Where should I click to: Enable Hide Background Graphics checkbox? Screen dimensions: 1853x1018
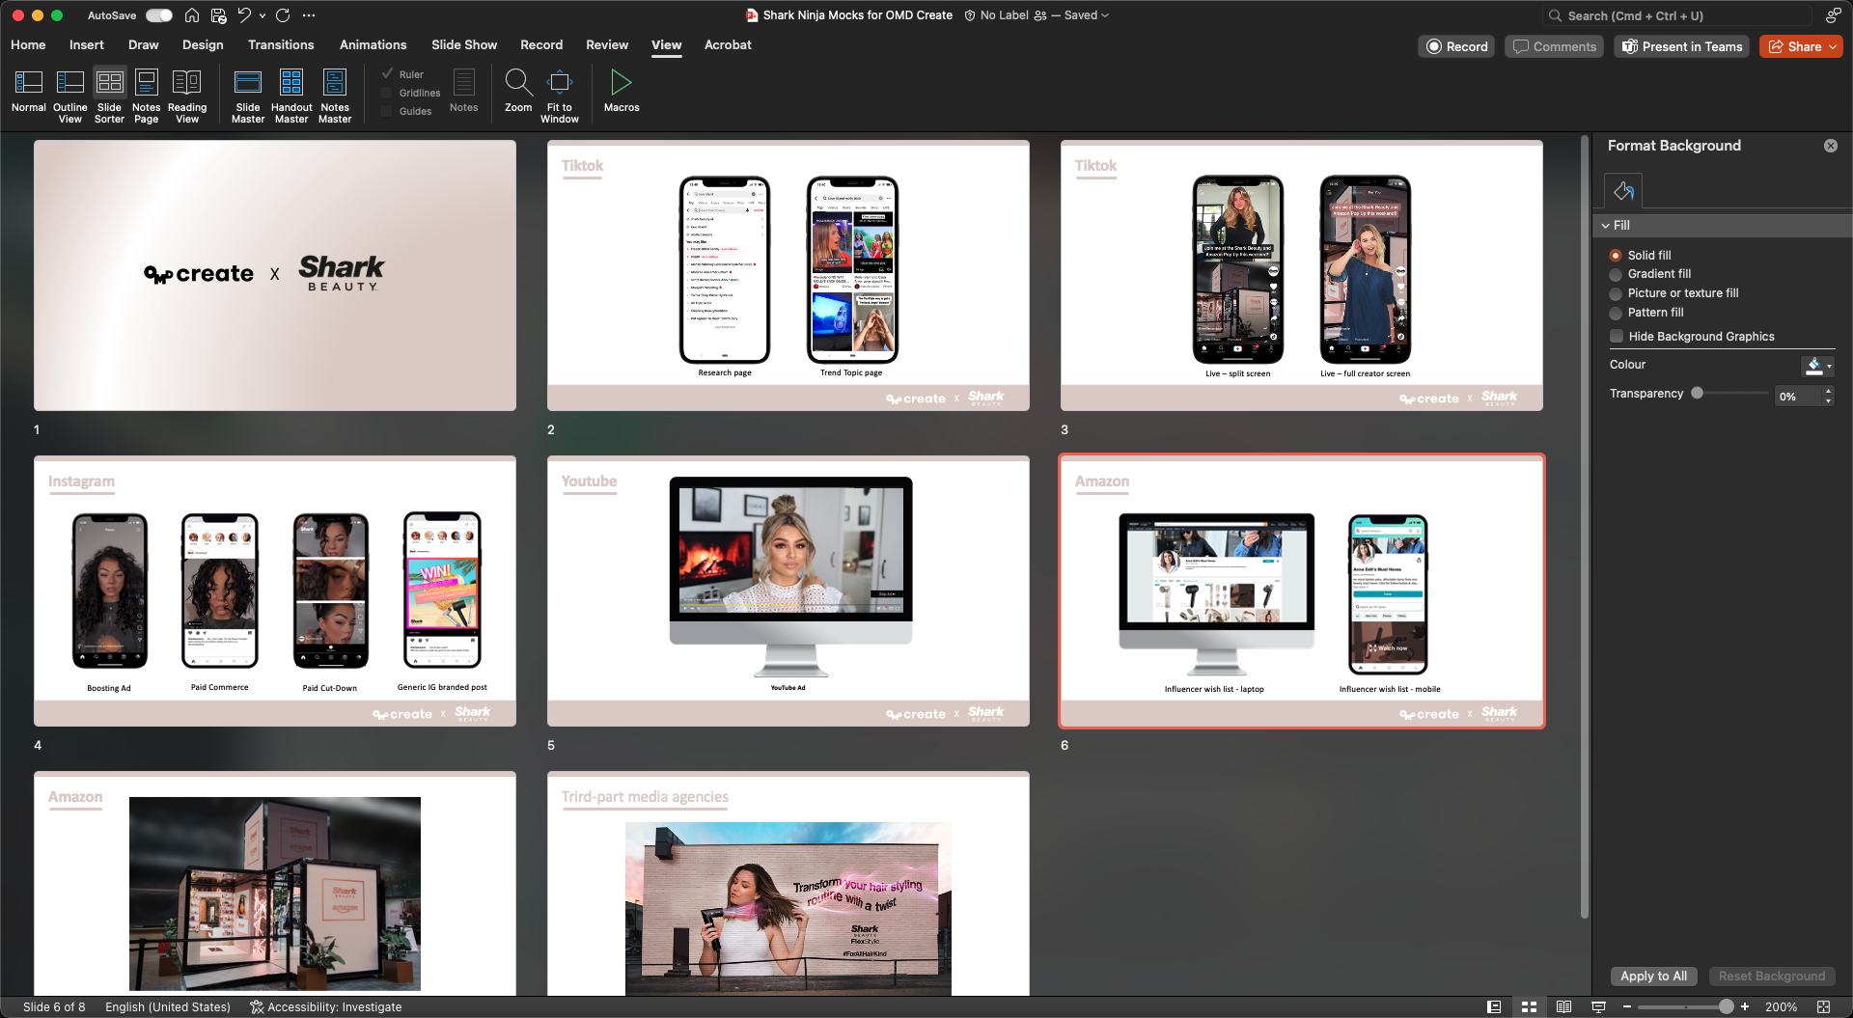click(x=1617, y=337)
